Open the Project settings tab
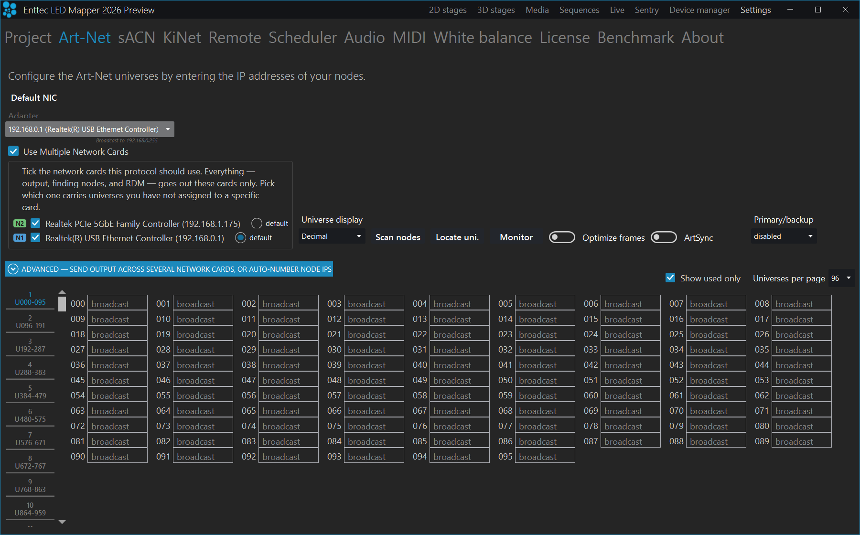Screen dimensions: 860x535 coord(28,38)
